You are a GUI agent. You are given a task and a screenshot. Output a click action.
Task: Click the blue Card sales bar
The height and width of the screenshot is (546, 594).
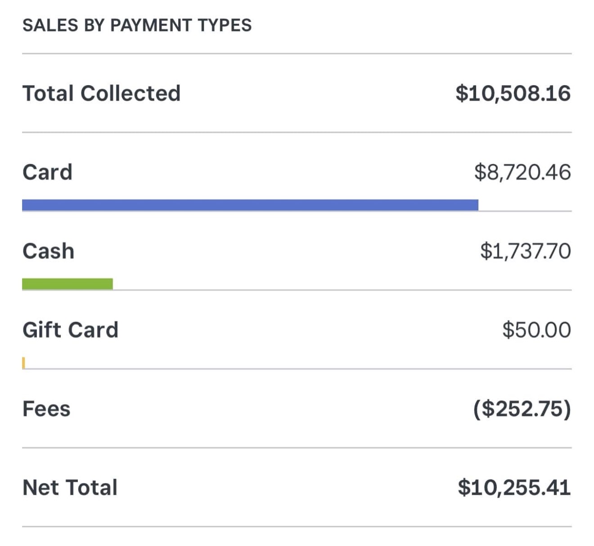click(250, 205)
